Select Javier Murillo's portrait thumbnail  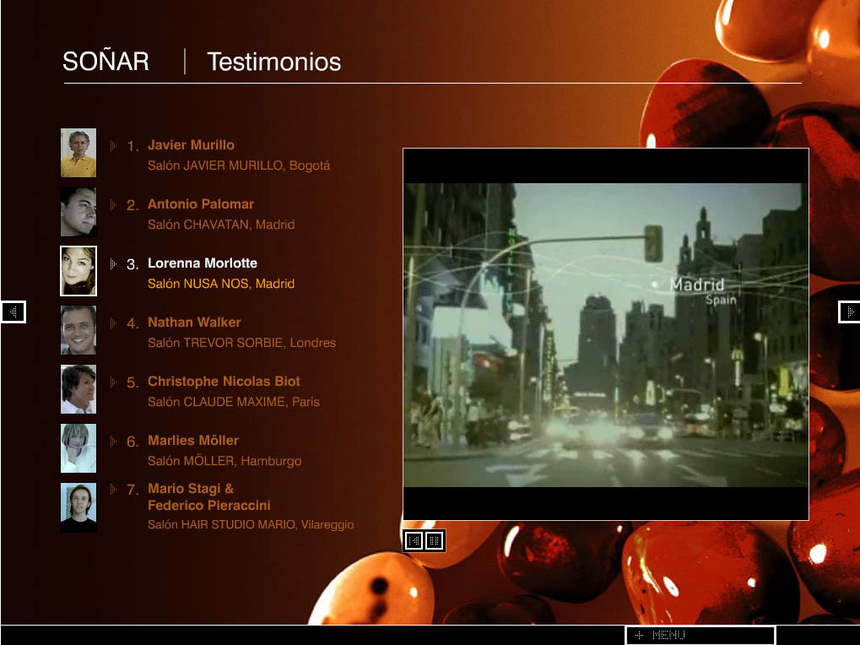point(78,153)
